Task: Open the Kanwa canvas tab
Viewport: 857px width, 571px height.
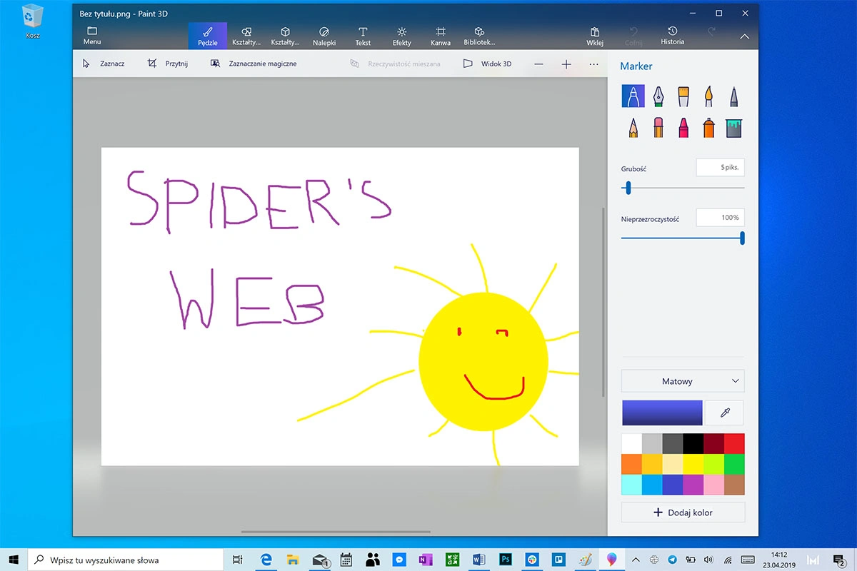Action: [441, 36]
